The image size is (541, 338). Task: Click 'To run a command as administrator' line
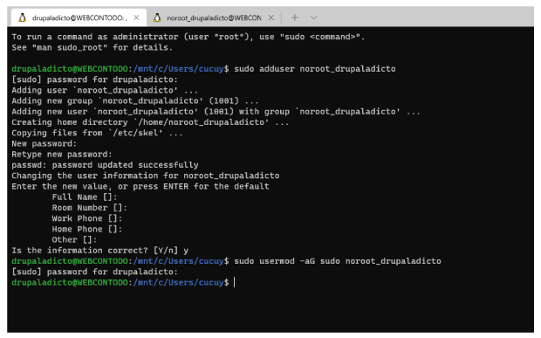coord(188,37)
